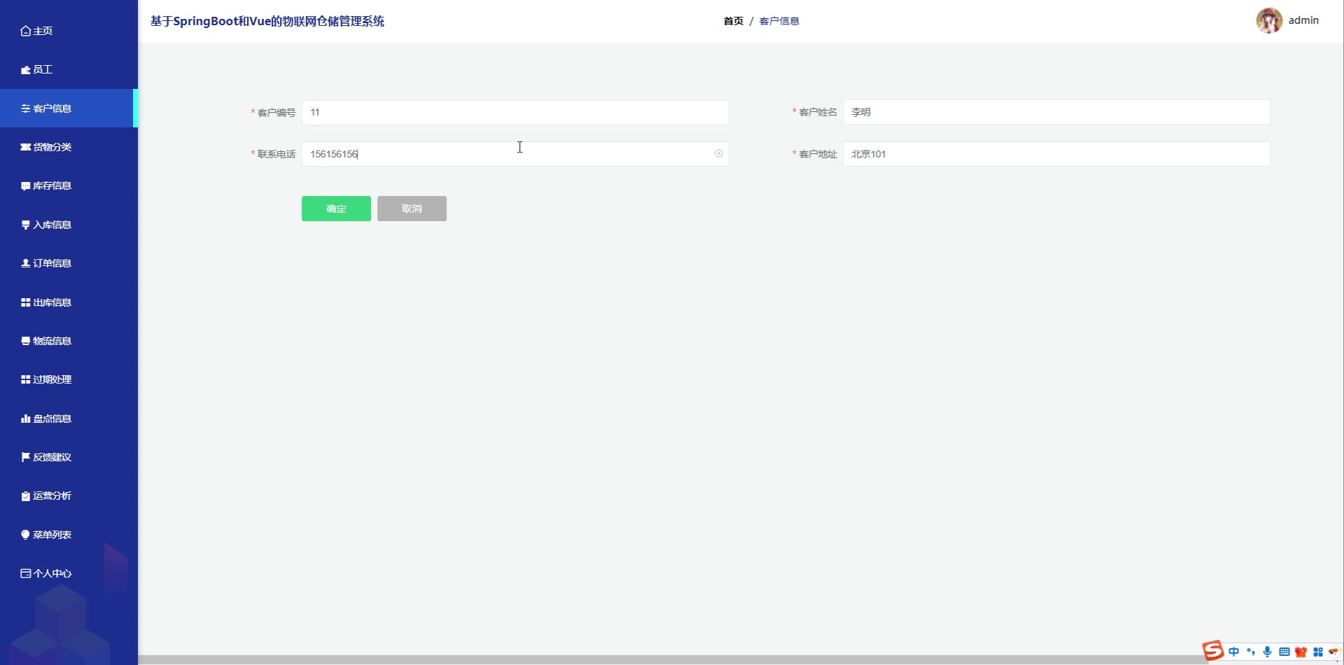Viewport: 1344px width, 665px height.
Task: Open the 过期处理 sidebar menu item
Action: pyautogui.click(x=69, y=379)
